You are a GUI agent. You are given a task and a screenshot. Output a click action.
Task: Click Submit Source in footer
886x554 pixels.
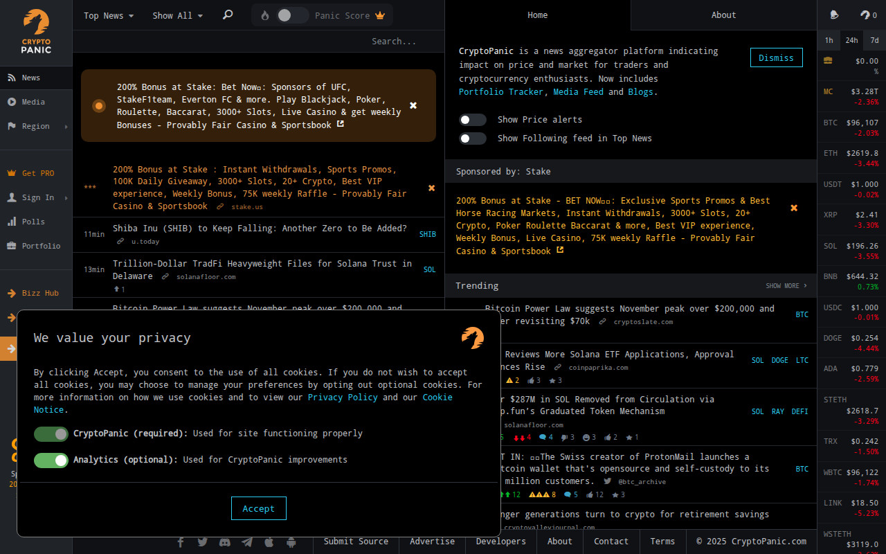coord(356,542)
